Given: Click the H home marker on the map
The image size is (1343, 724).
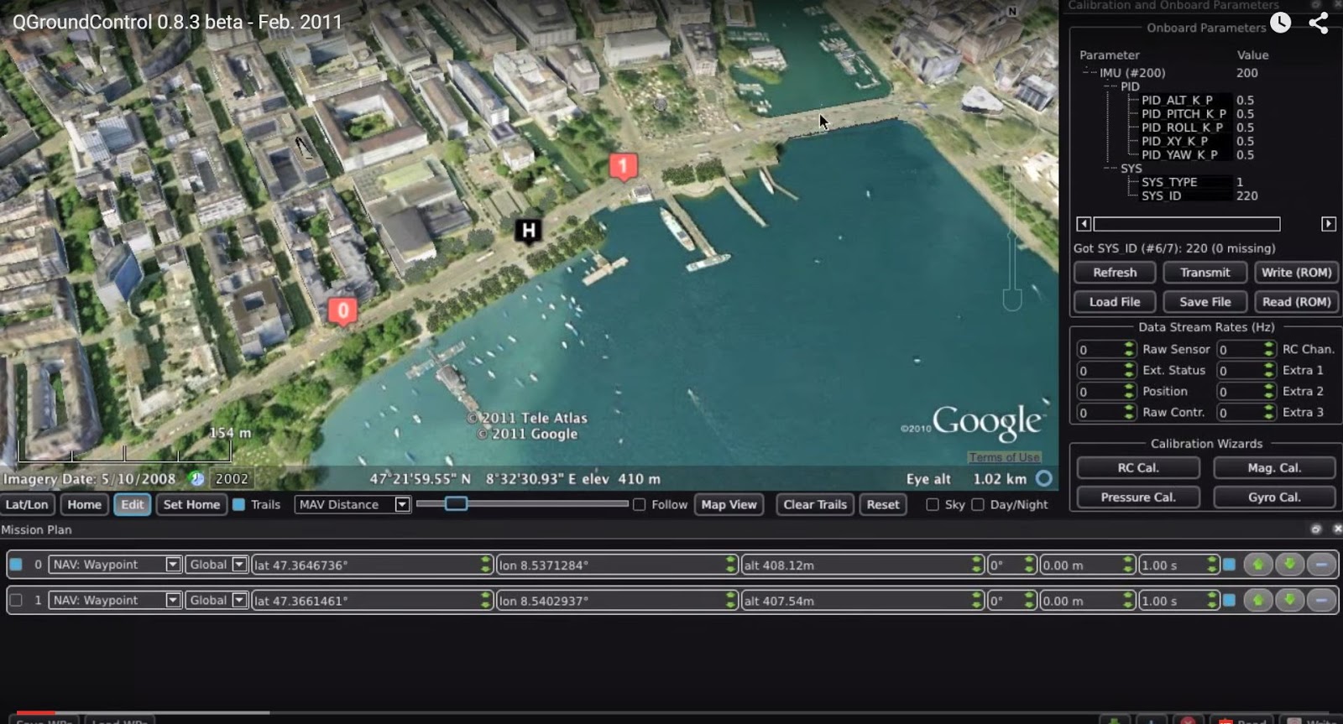Looking at the screenshot, I should coord(528,231).
